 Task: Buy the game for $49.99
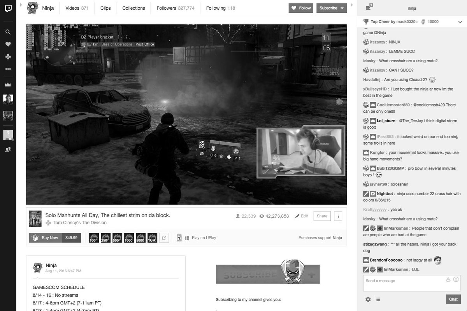click(x=55, y=238)
